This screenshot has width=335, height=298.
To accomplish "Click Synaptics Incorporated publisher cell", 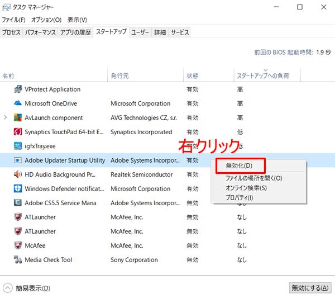I will pyautogui.click(x=141, y=132).
